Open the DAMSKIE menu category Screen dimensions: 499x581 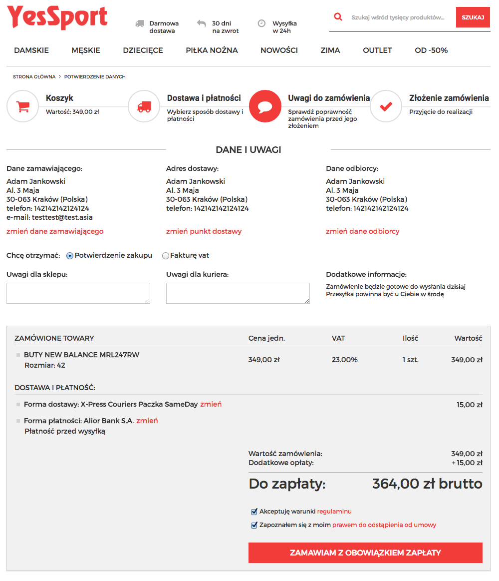point(31,50)
